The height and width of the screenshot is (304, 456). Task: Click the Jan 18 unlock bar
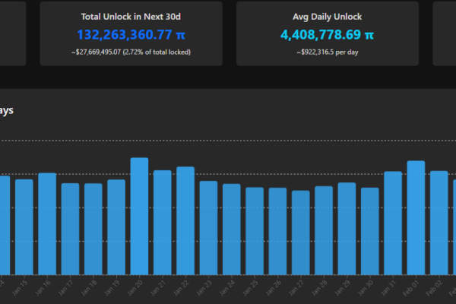[x=93, y=228]
